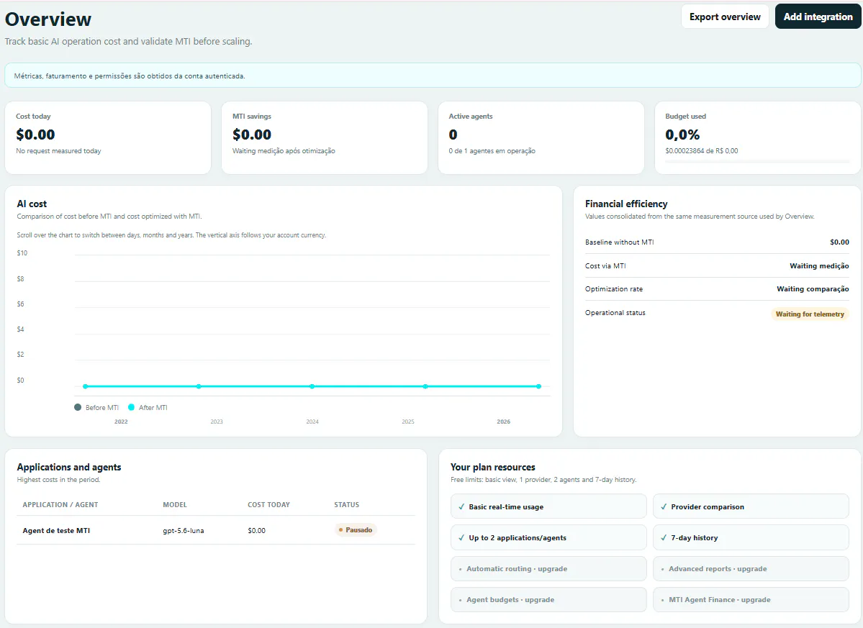This screenshot has width=863, height=628.
Task: Click the MODEL column header
Action: (175, 505)
